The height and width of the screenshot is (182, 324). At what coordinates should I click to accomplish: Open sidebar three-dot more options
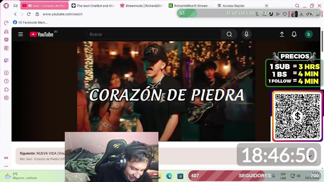[6, 166]
